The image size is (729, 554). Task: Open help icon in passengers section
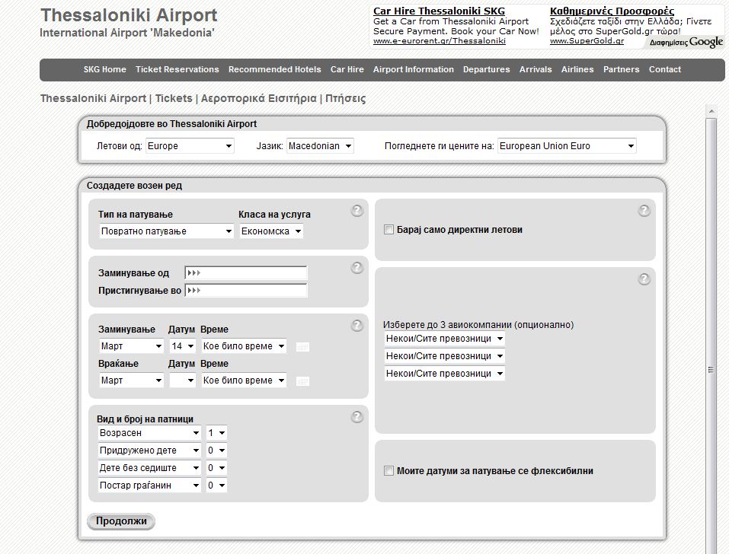tap(357, 416)
